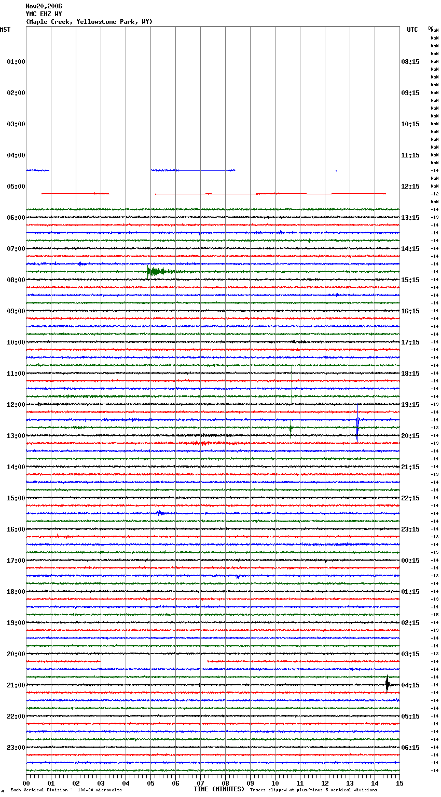Select the 19:00 MST row label

16,623
